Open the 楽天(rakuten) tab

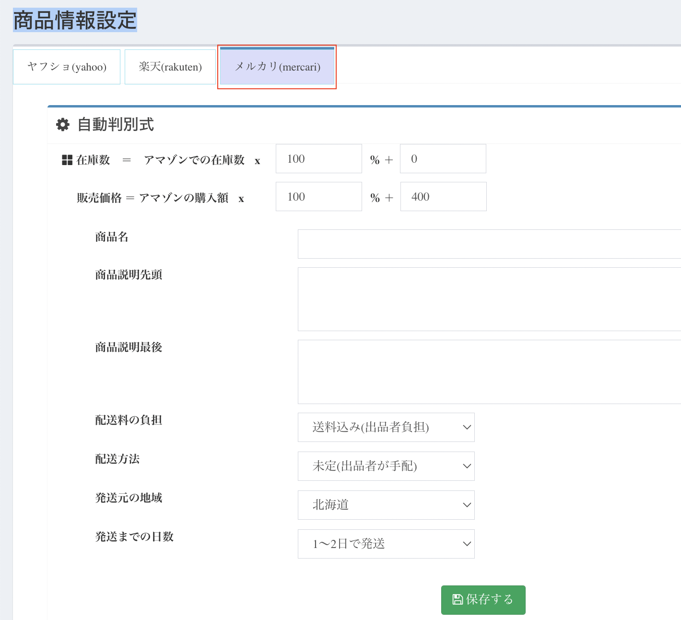[170, 67]
